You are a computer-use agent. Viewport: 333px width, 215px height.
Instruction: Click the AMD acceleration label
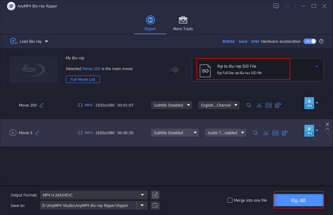point(255,42)
